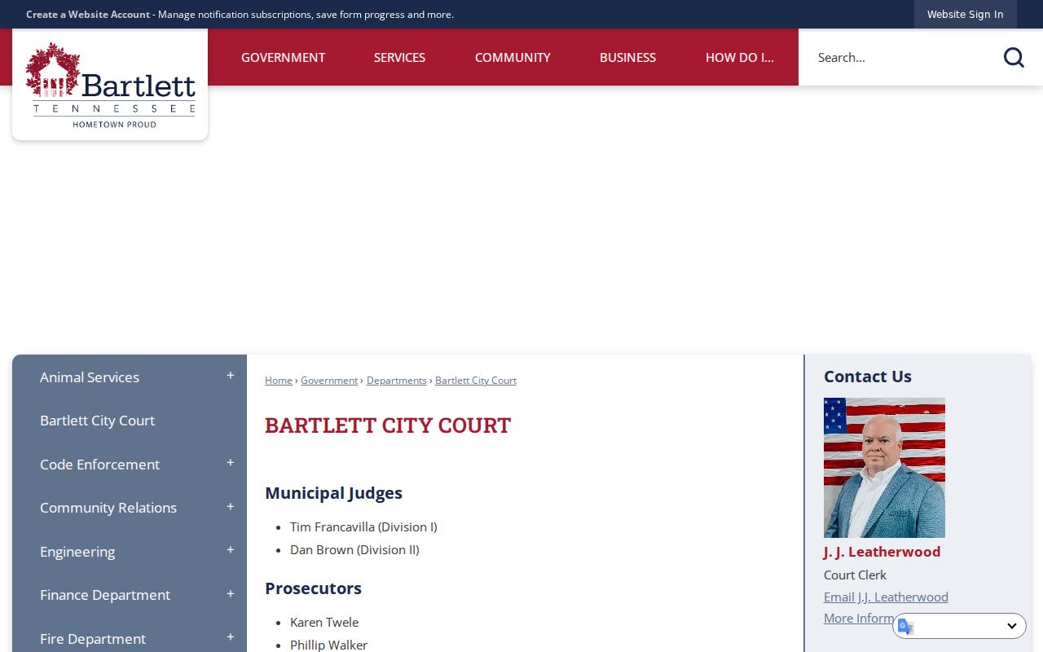
Task: Click the BARTLETT CITY COURT page title
Action: pos(388,425)
